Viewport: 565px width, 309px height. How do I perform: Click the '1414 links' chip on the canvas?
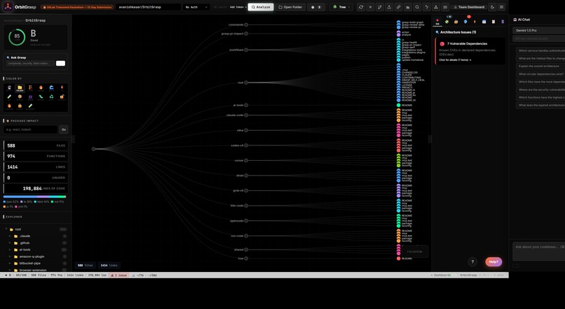[109, 266]
